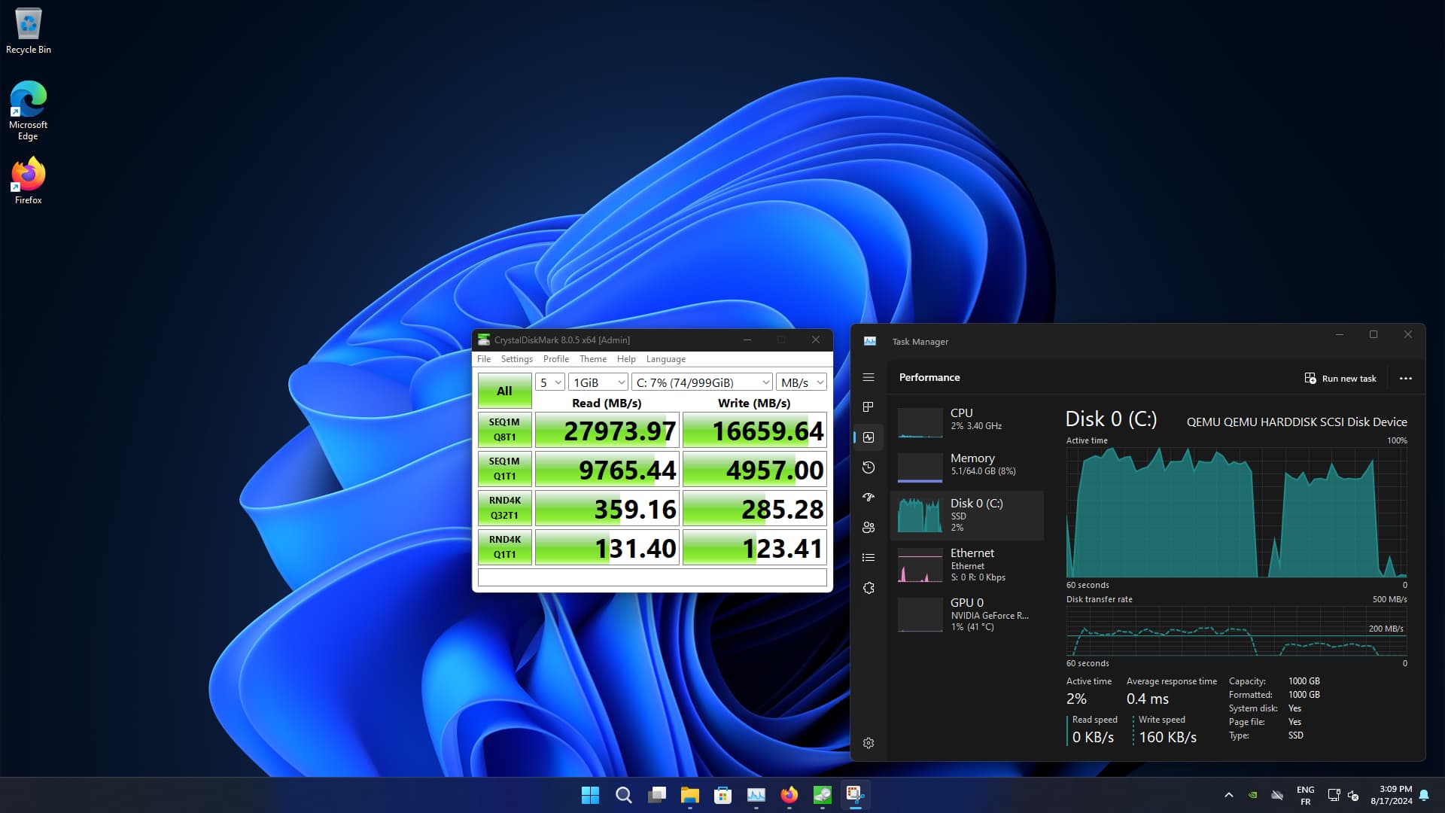This screenshot has width=1445, height=813.
Task: Open the Processes page in Task Manager
Action: click(x=869, y=407)
